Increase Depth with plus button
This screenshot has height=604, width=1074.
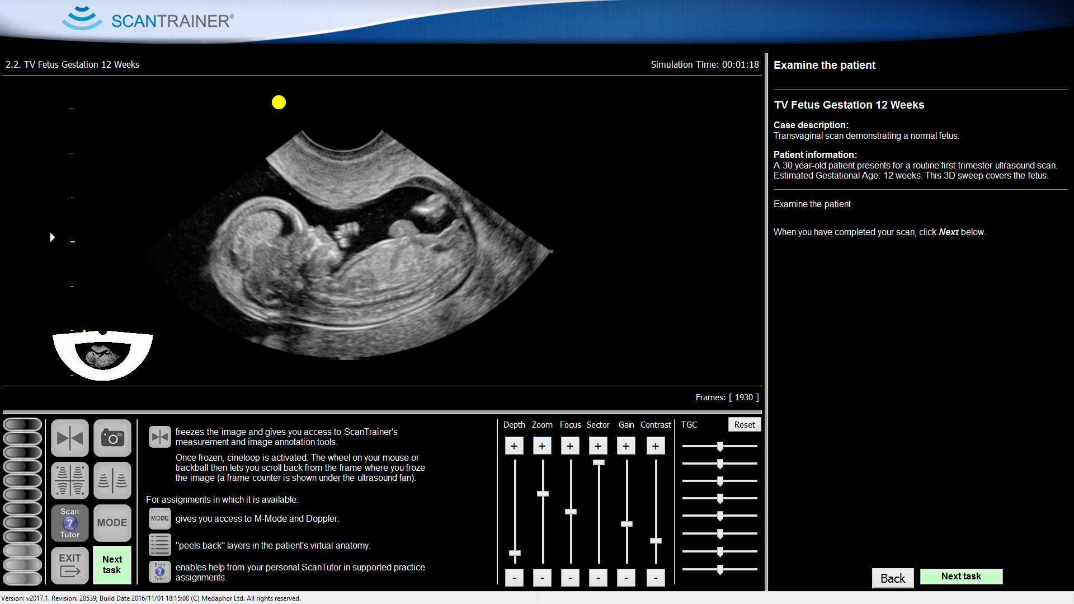click(514, 446)
